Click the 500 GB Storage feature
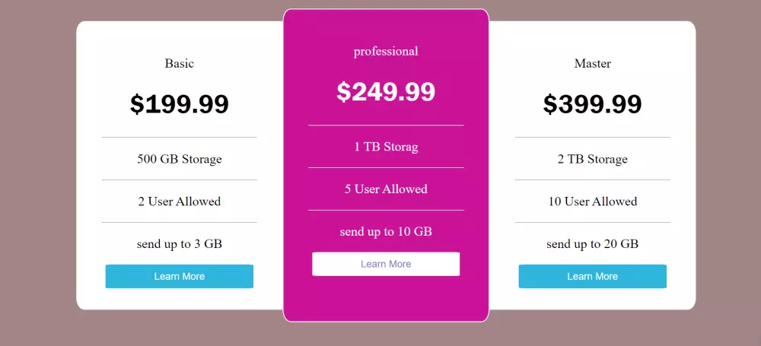The width and height of the screenshot is (761, 346). 180,159
